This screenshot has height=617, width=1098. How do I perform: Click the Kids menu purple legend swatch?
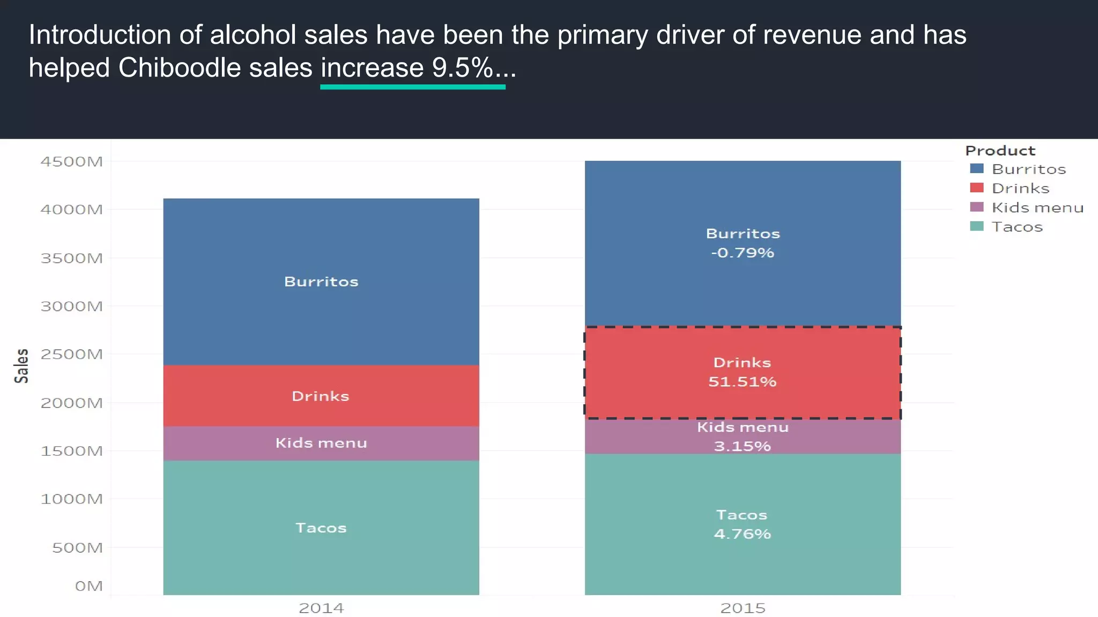click(976, 207)
